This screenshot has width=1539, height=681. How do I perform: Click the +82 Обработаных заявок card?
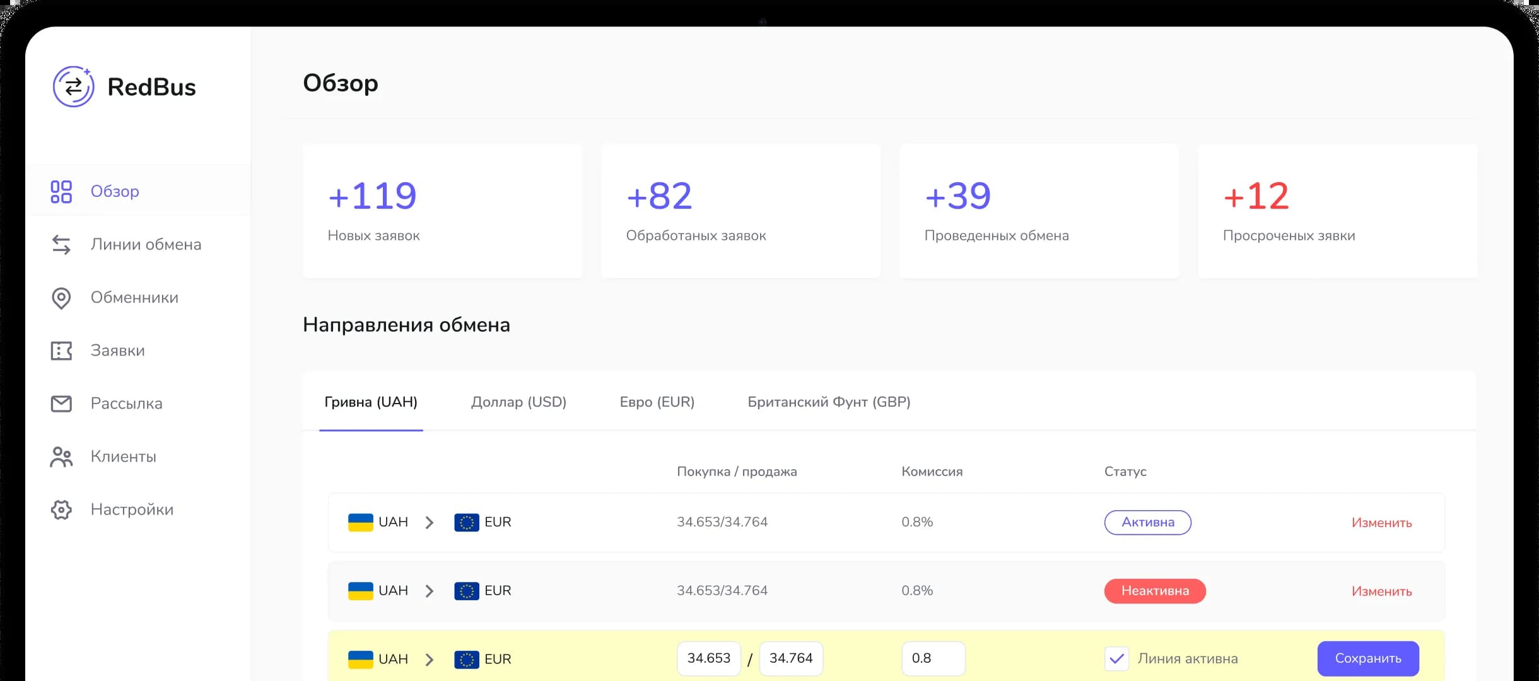click(741, 211)
